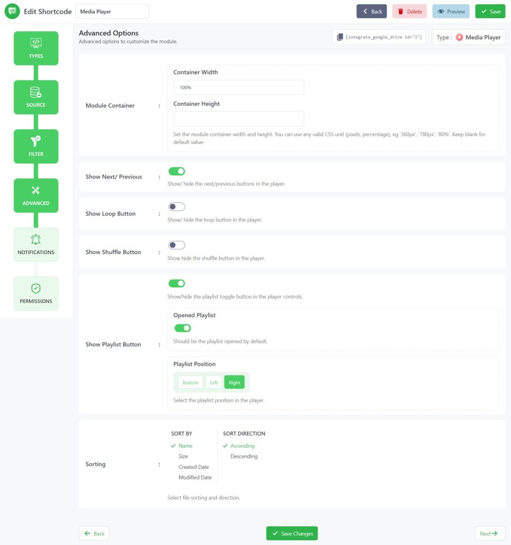Go to the Source step icon
511x545 pixels.
pos(36,92)
